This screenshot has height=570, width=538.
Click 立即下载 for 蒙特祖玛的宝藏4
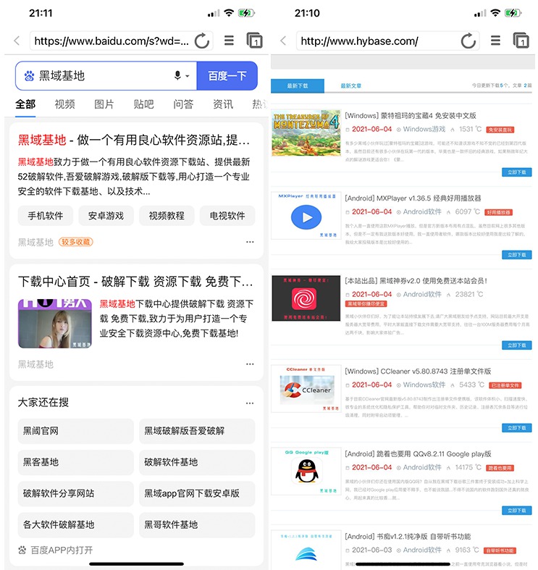(x=517, y=172)
